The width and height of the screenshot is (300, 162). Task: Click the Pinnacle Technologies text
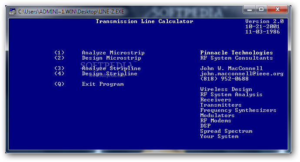coord(237,53)
